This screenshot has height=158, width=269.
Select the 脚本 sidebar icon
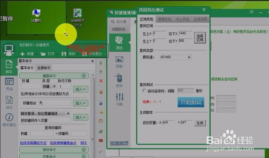pos(9,67)
